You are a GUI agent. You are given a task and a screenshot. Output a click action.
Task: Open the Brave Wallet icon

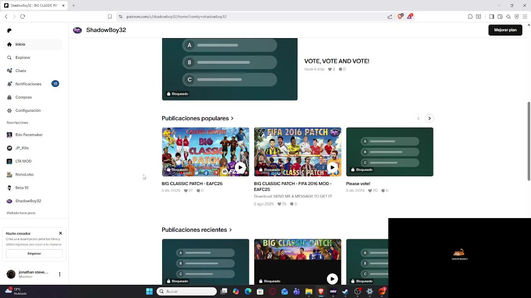point(500,17)
